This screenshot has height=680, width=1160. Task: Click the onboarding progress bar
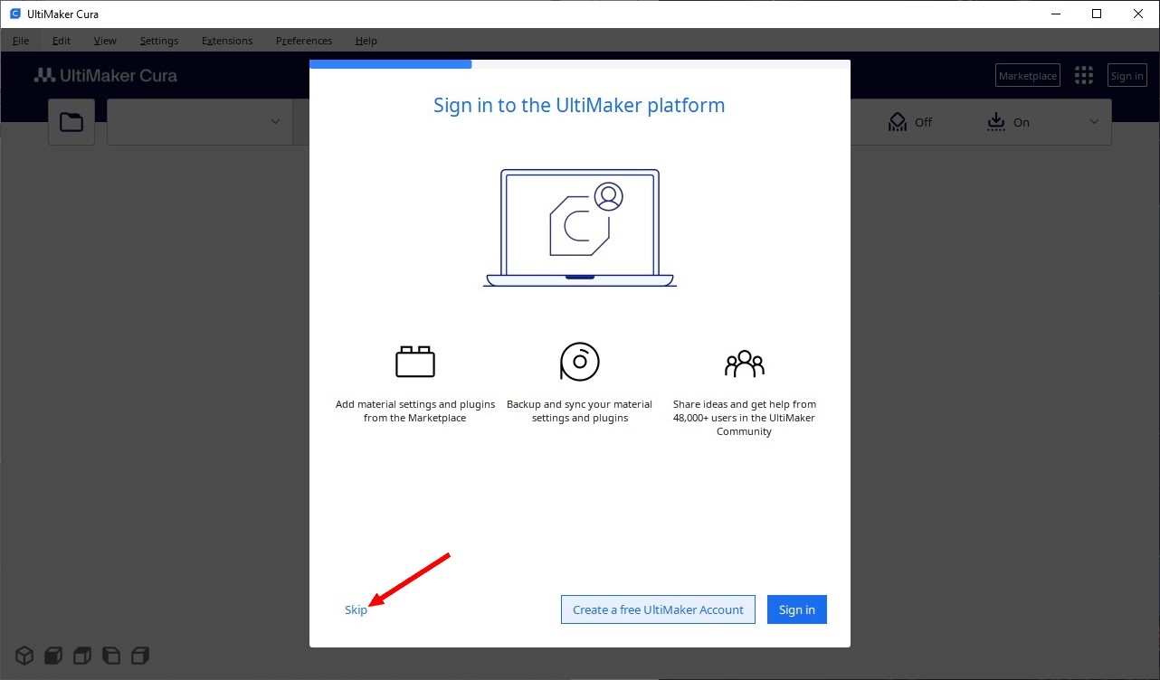579,64
